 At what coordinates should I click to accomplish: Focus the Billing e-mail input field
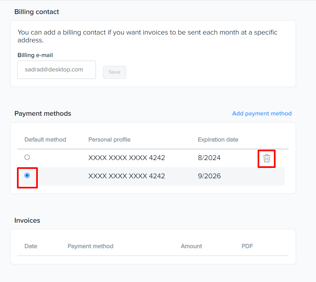[x=56, y=70]
